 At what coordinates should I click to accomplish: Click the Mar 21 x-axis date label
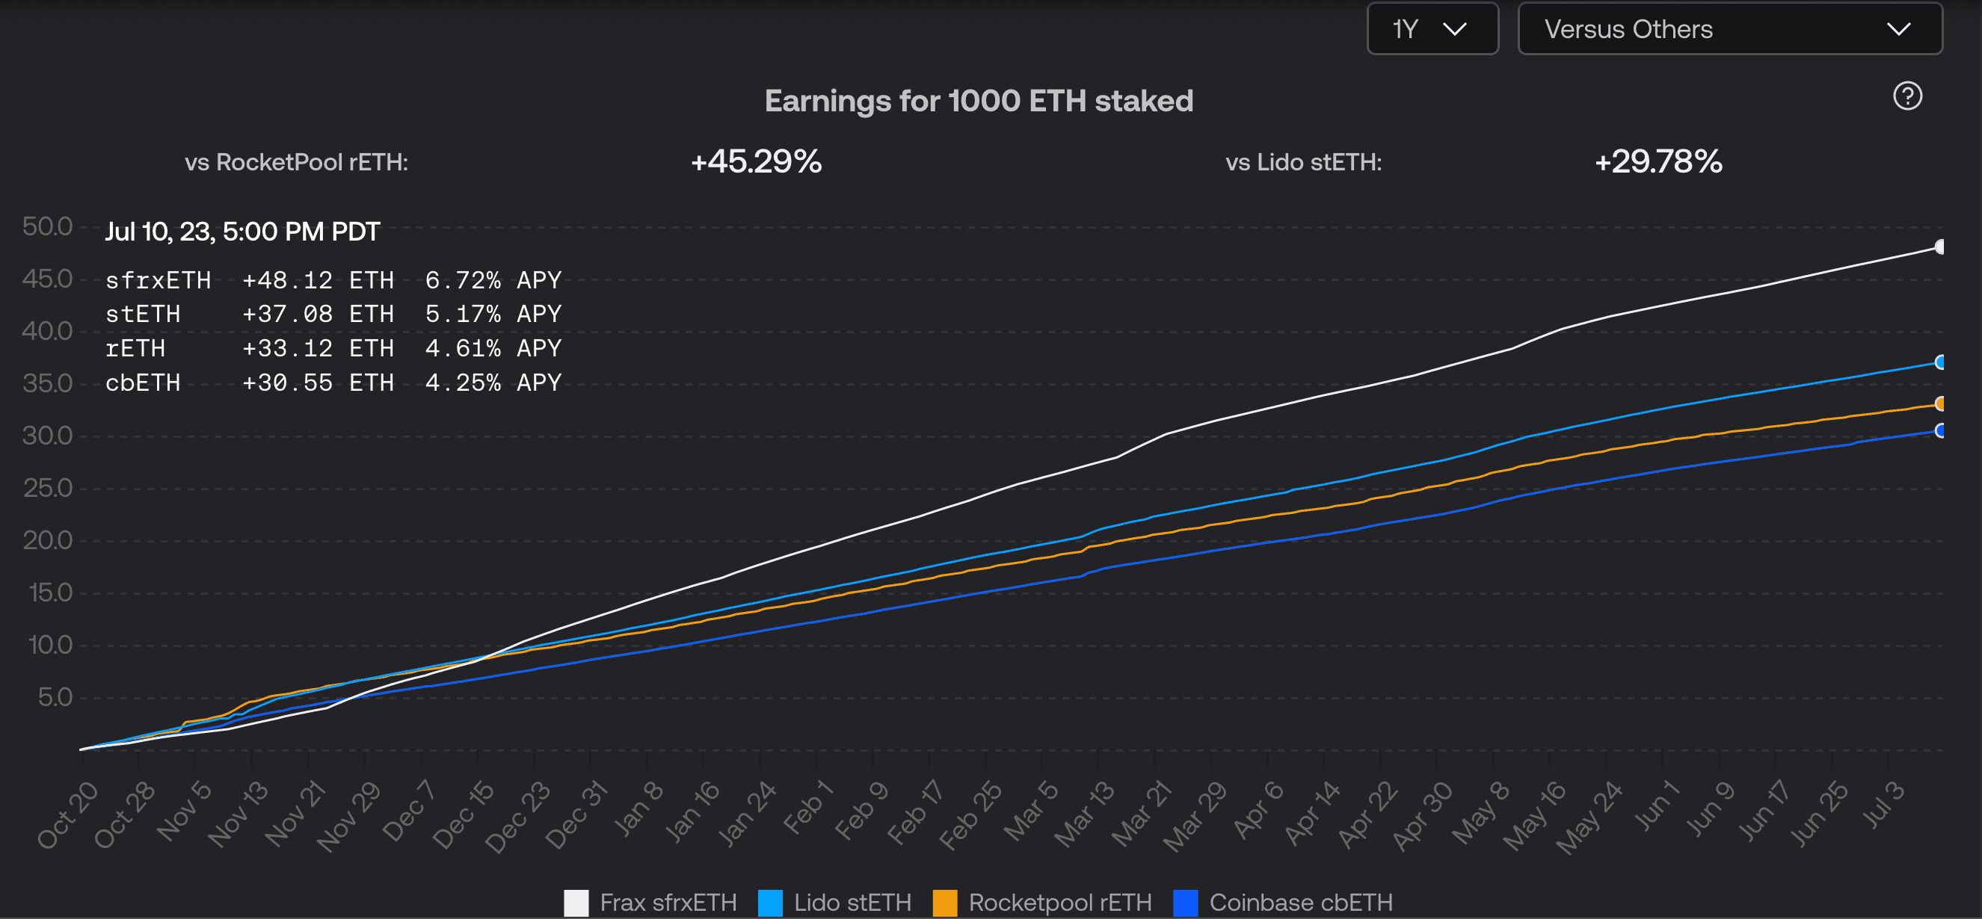pyautogui.click(x=1142, y=814)
